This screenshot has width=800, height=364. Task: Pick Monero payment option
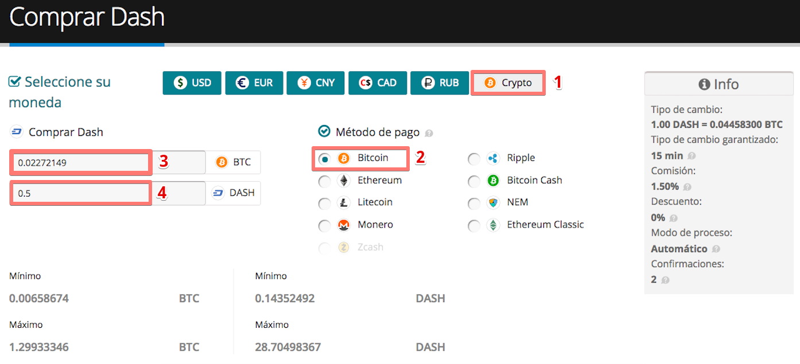325,226
